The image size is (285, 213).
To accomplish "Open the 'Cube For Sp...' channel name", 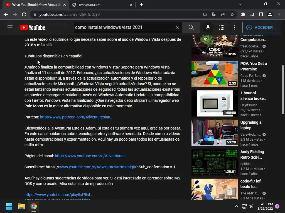I will click(250, 75).
